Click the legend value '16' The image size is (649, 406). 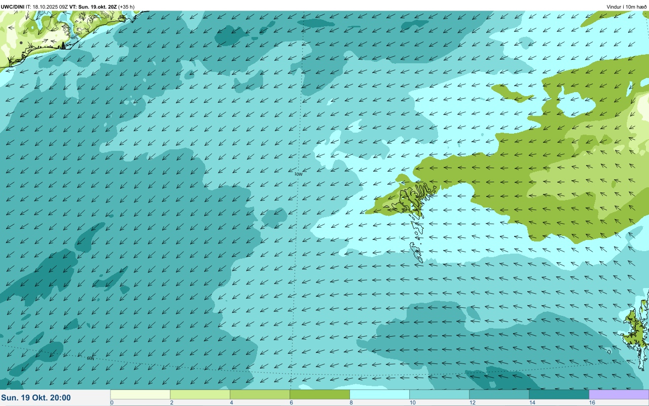click(592, 402)
